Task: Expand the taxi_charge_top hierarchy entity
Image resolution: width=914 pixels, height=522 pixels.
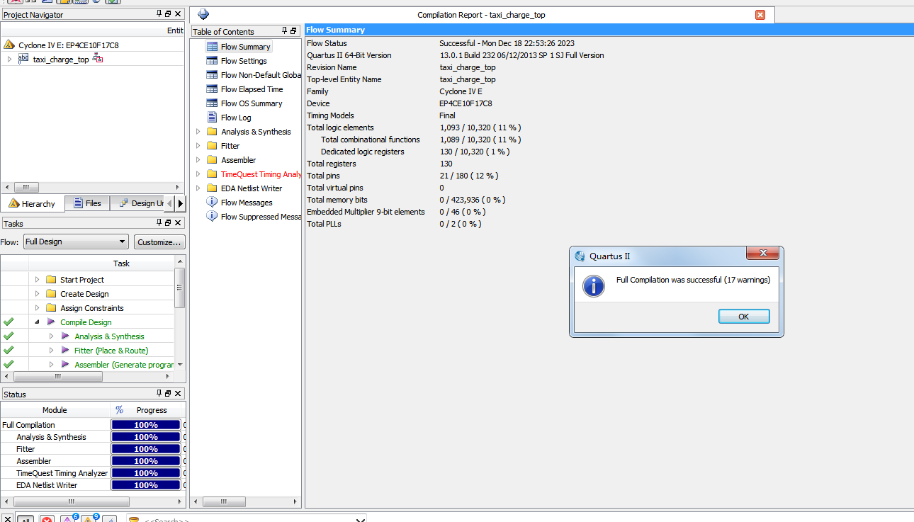Action: (x=9, y=59)
